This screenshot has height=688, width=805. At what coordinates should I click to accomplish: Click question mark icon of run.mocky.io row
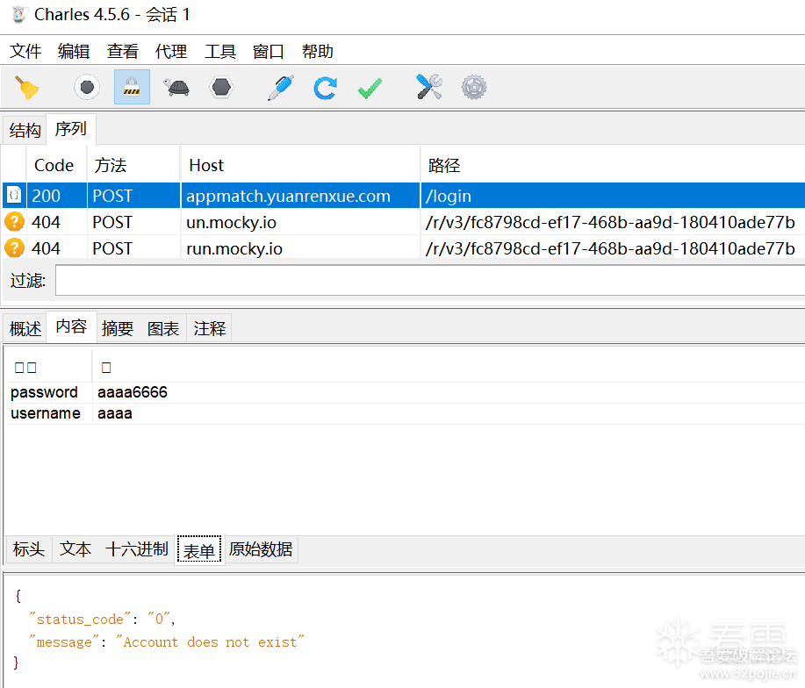click(x=14, y=247)
